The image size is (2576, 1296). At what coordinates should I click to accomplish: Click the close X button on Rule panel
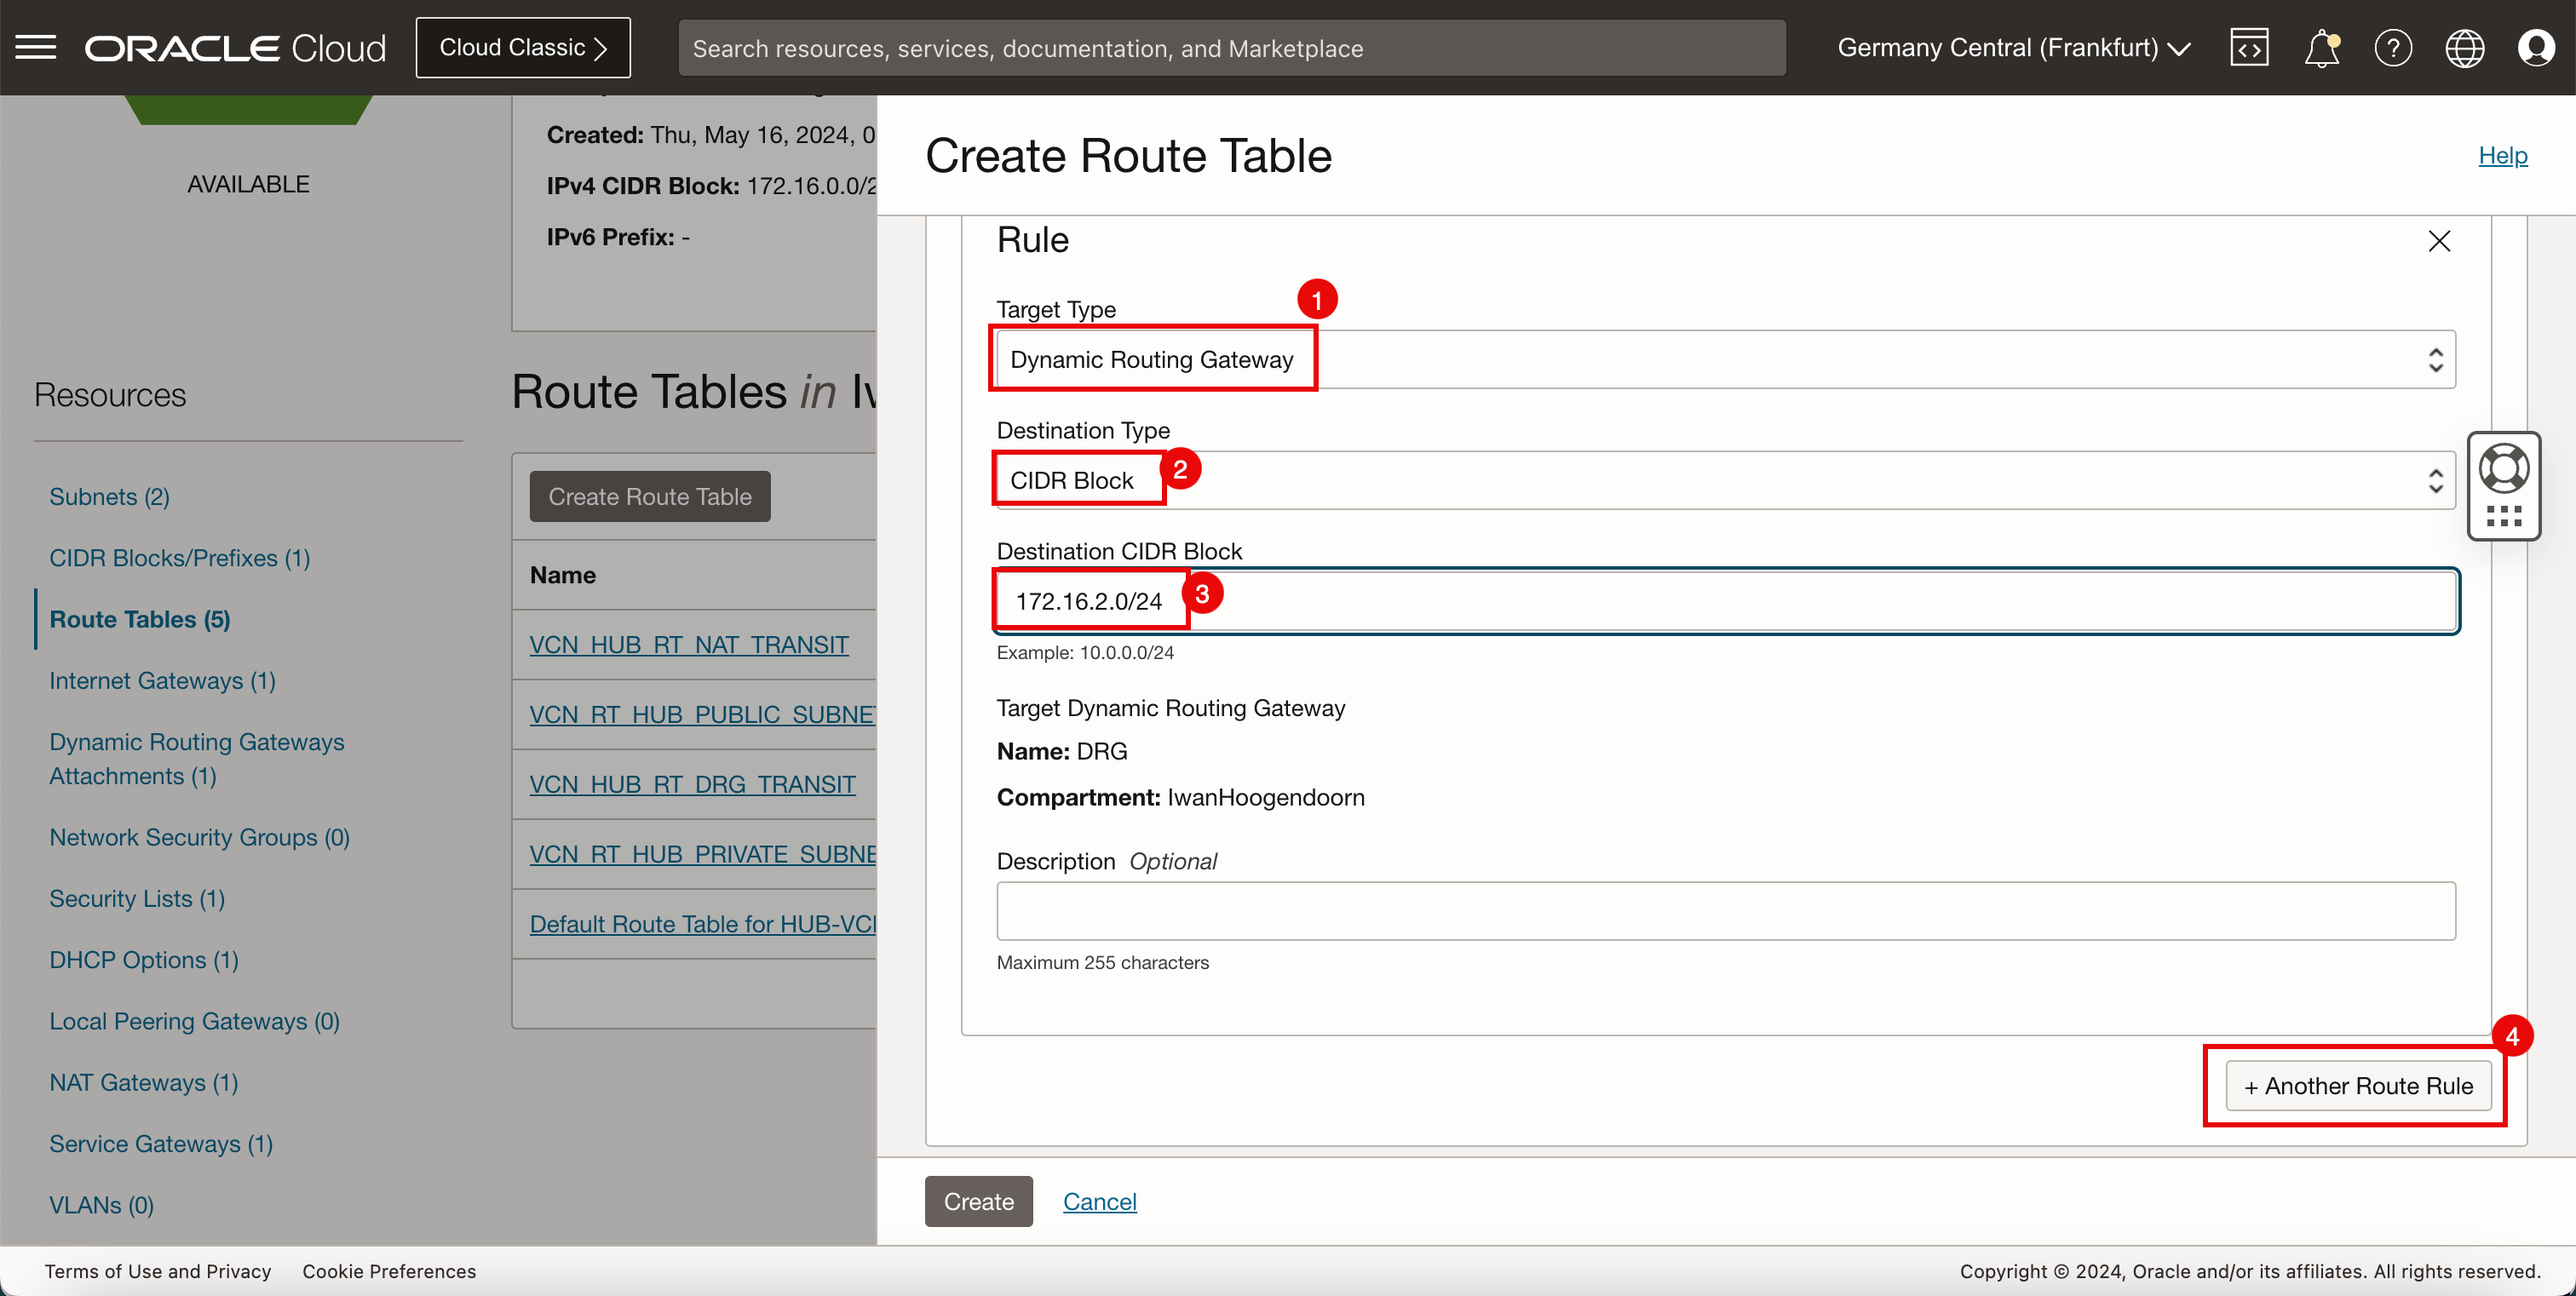click(2441, 241)
